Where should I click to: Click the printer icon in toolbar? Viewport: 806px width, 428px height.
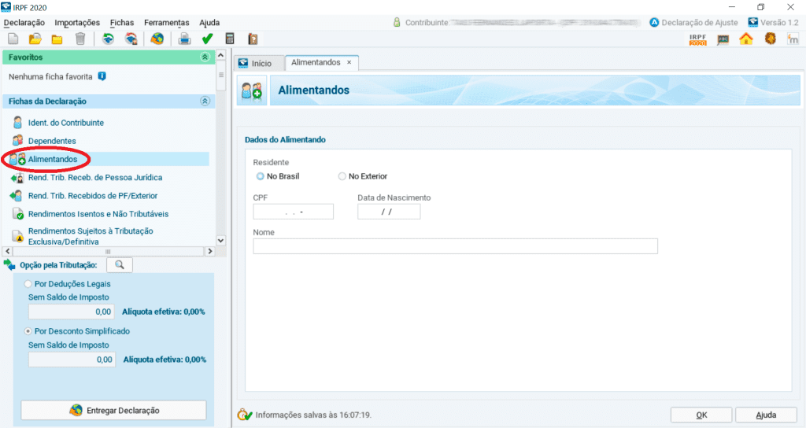(x=183, y=39)
